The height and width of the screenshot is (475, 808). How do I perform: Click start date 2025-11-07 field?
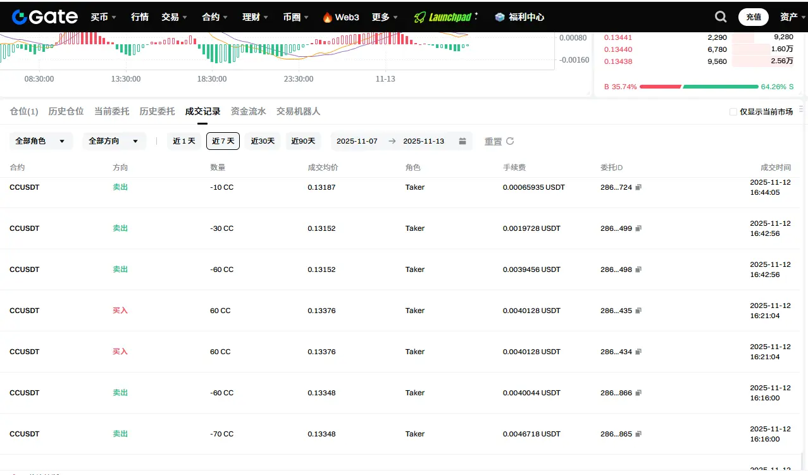click(x=357, y=141)
